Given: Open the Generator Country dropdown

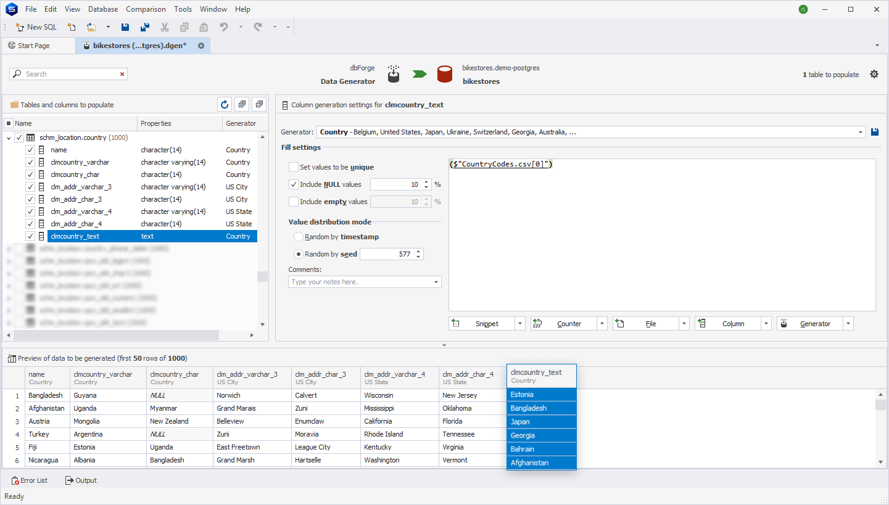Looking at the screenshot, I should (861, 132).
